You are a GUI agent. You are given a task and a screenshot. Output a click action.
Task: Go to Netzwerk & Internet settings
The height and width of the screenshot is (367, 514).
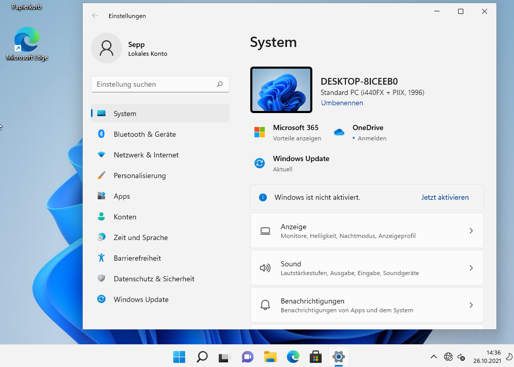pyautogui.click(x=160, y=155)
